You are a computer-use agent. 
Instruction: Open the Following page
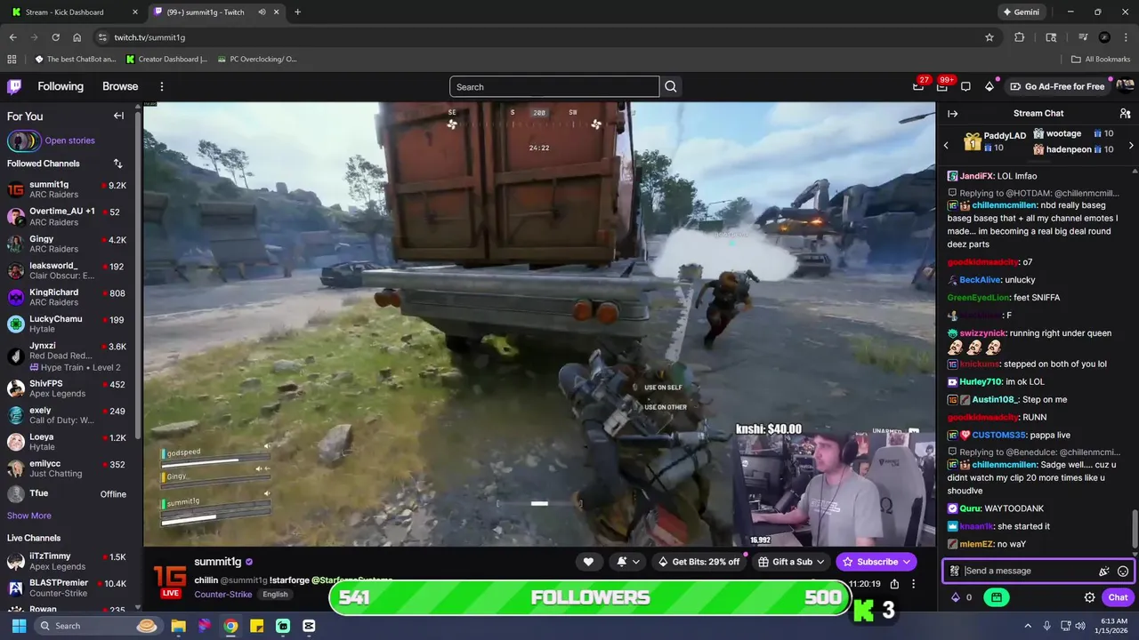click(x=61, y=86)
